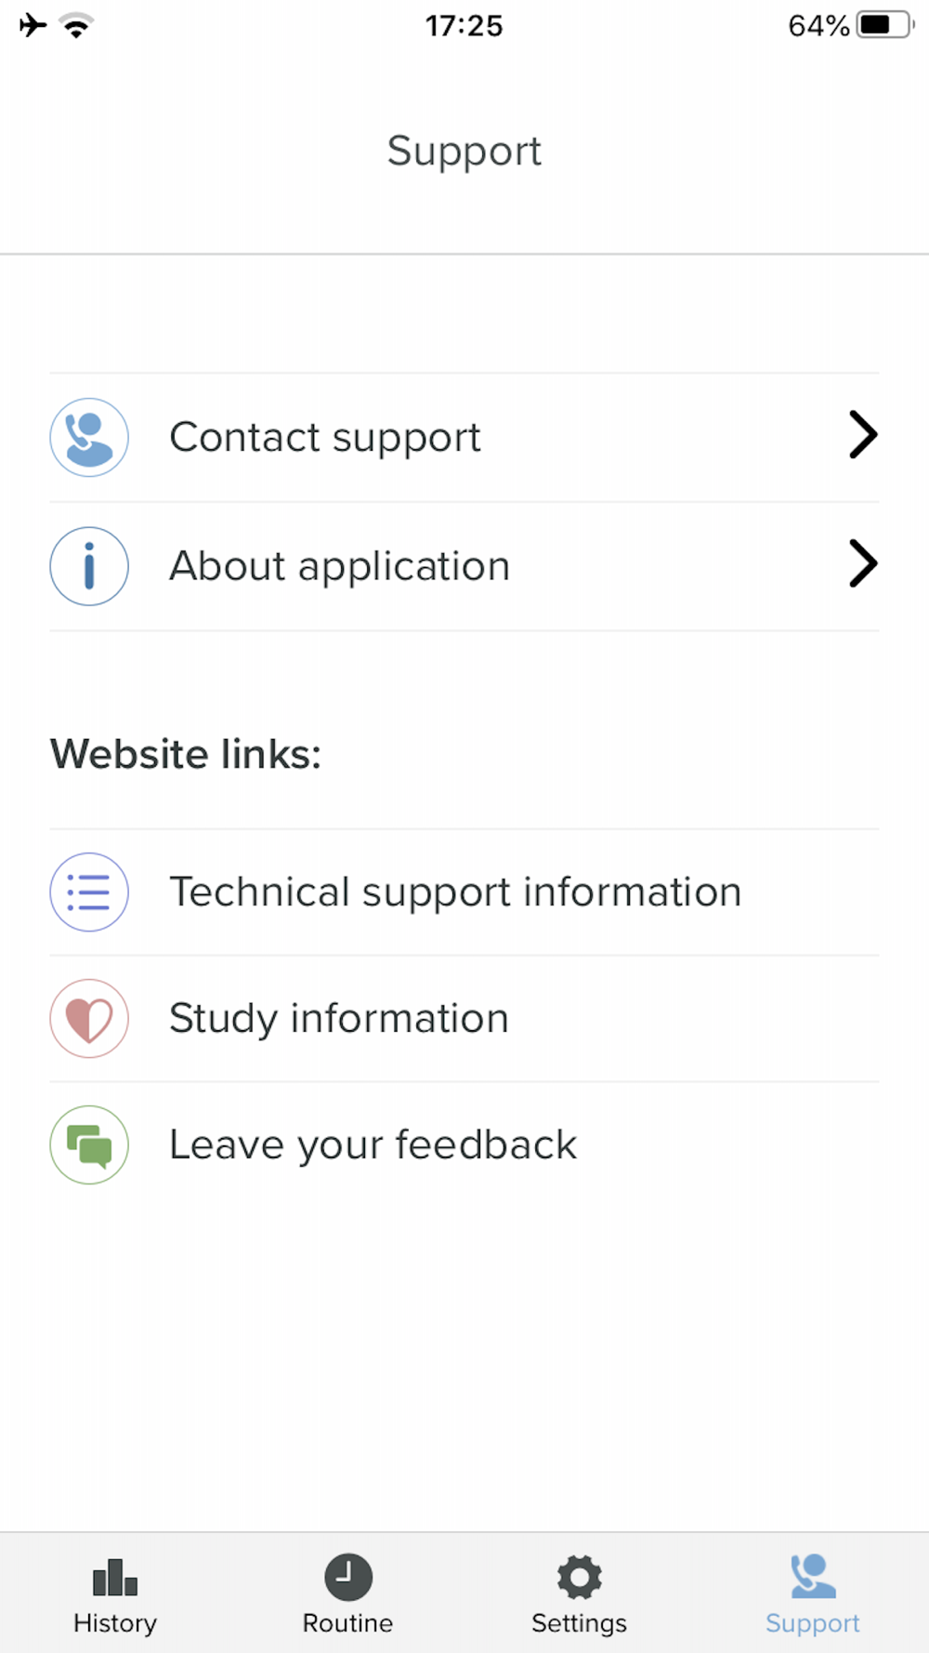This screenshot has width=929, height=1653.
Task: Select the Support tab label
Action: [813, 1623]
